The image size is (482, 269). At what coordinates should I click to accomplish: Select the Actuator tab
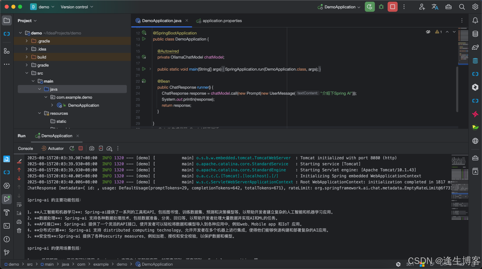52,148
